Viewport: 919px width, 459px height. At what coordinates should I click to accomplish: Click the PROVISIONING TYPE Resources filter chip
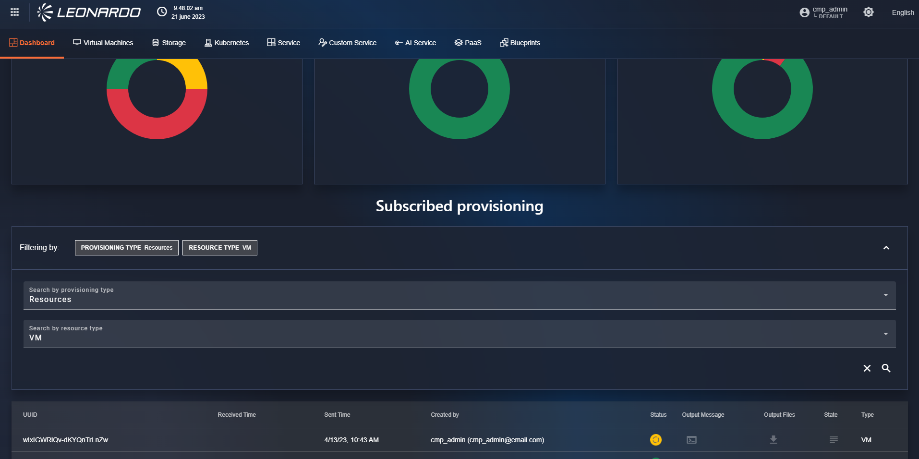[x=126, y=248]
